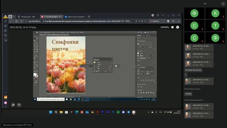Close the 2-3 гр Веб-дизайн tab
227x128 pixels.
coord(61,17)
